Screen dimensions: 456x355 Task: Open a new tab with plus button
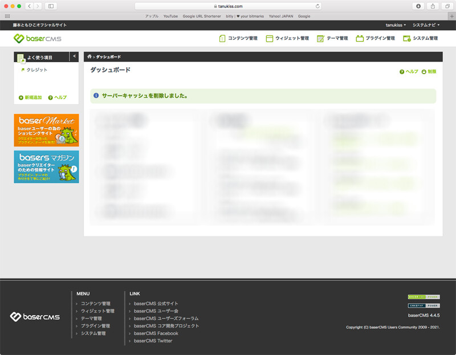[x=452, y=17]
